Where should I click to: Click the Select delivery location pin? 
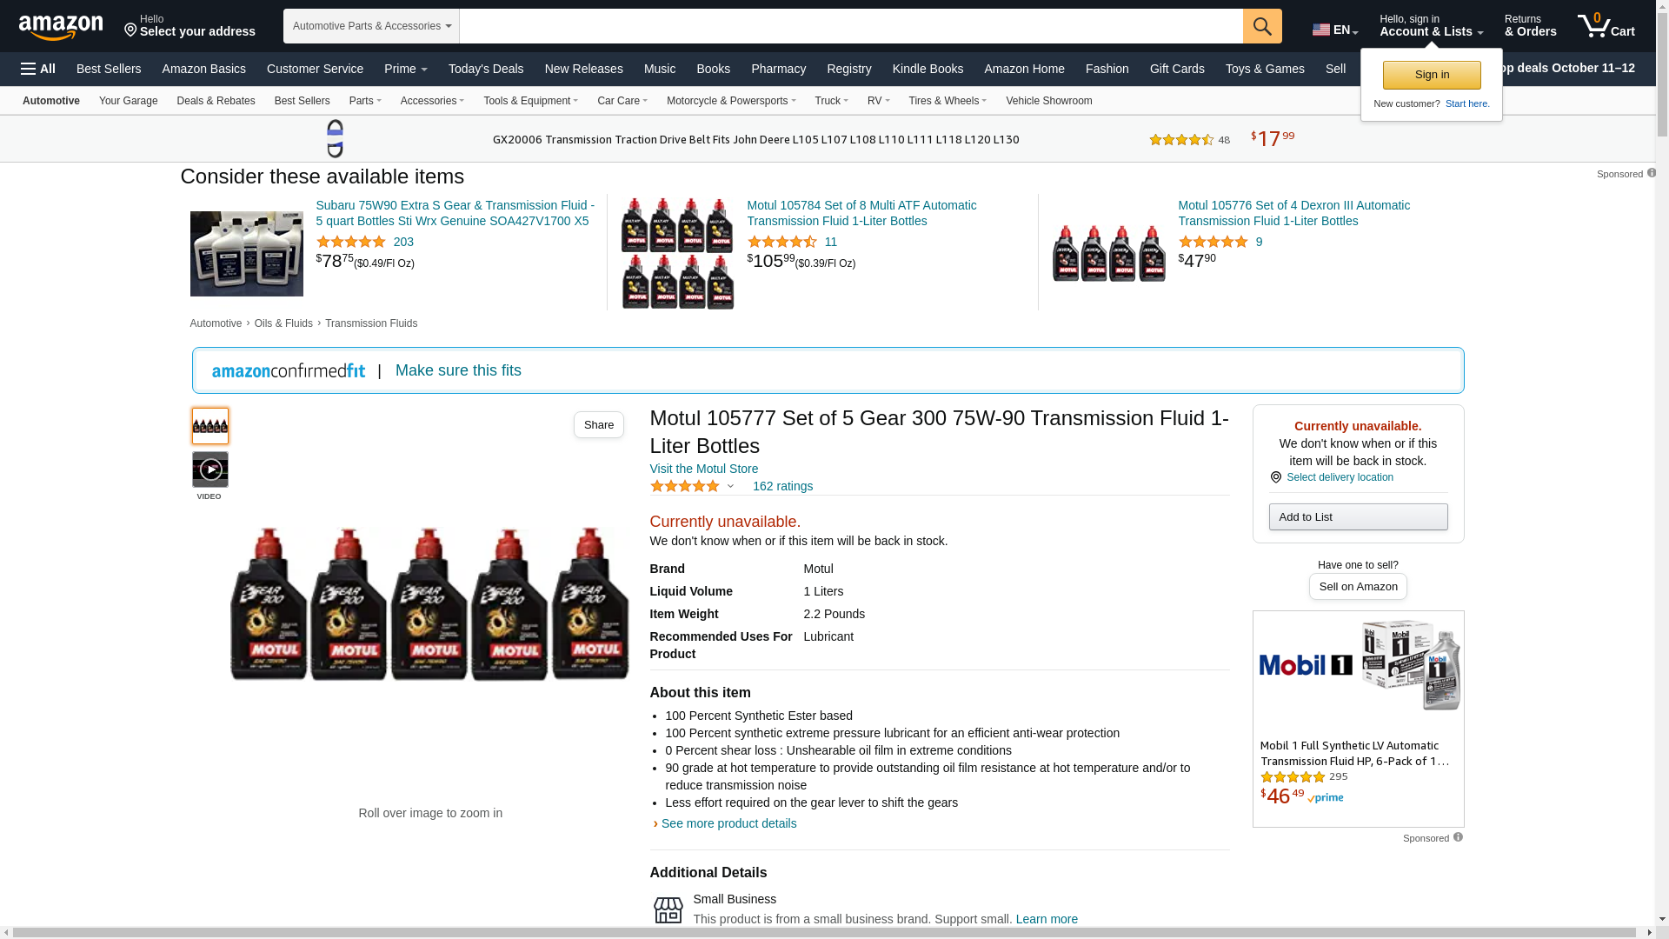[1275, 477]
